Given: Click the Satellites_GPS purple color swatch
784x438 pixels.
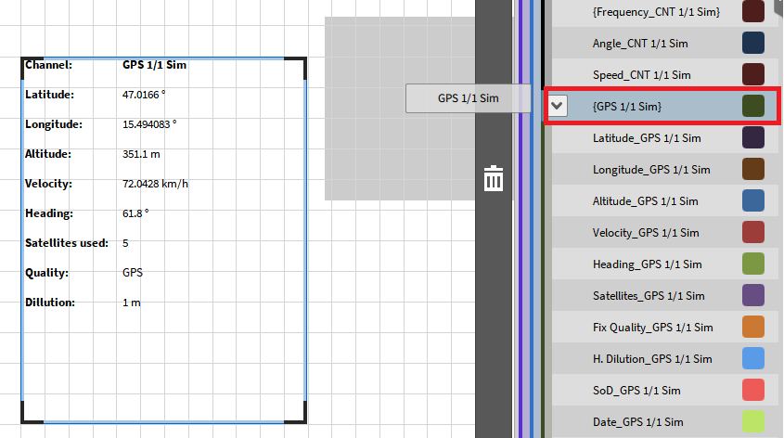Looking at the screenshot, I should click(753, 295).
